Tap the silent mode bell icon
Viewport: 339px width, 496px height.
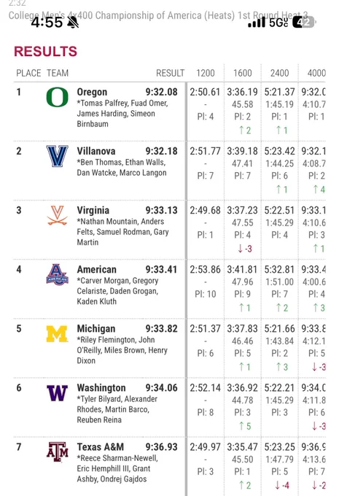(x=74, y=23)
